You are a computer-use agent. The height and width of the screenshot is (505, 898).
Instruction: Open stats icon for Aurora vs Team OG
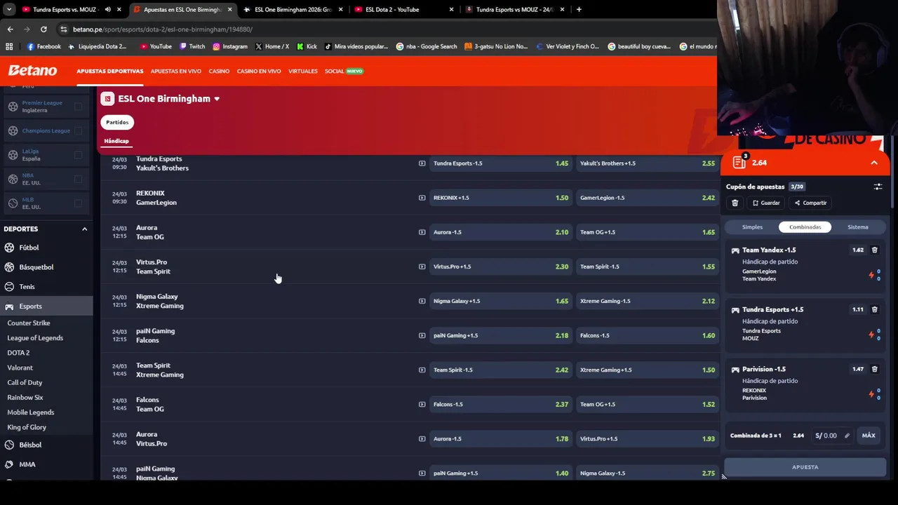[x=422, y=232]
